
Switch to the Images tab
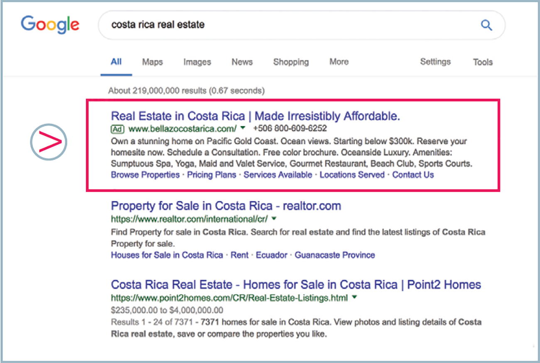[197, 62]
